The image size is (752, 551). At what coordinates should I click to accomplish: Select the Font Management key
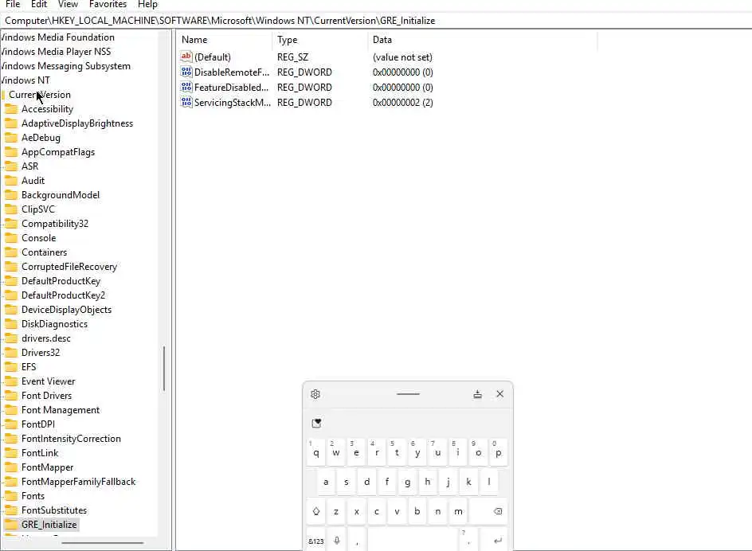(x=61, y=410)
